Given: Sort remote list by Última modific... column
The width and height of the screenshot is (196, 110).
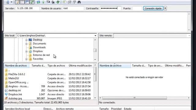Looking at the screenshot, I should (x=174, y=66).
